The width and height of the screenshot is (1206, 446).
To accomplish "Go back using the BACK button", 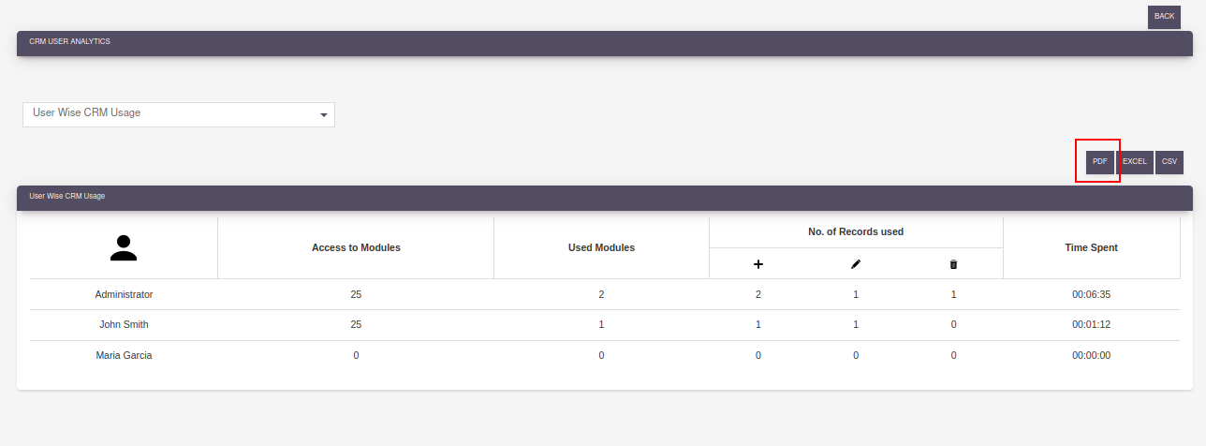I will pos(1164,17).
